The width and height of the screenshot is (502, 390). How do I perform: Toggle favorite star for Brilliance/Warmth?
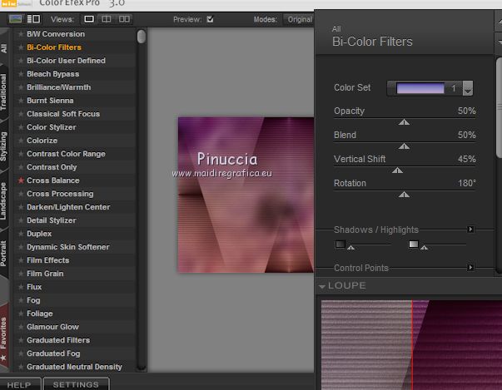click(x=21, y=87)
